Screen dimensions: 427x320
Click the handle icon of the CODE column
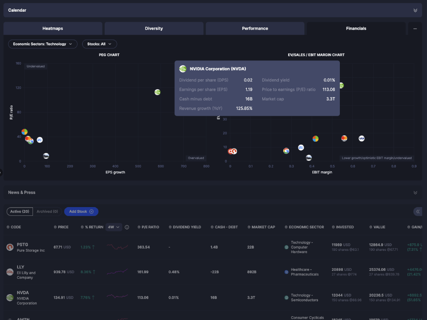8,227
